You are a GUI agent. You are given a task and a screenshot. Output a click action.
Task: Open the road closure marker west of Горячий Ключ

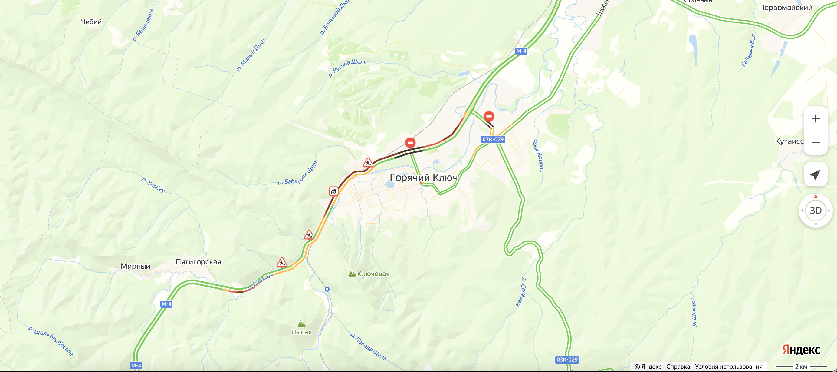410,143
